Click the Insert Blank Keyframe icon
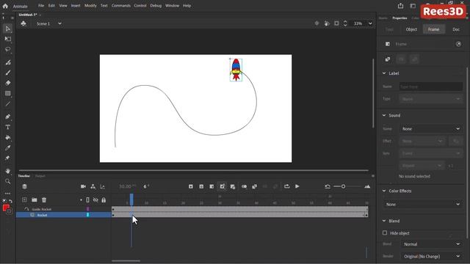This screenshot has height=264, width=470. 201,186
